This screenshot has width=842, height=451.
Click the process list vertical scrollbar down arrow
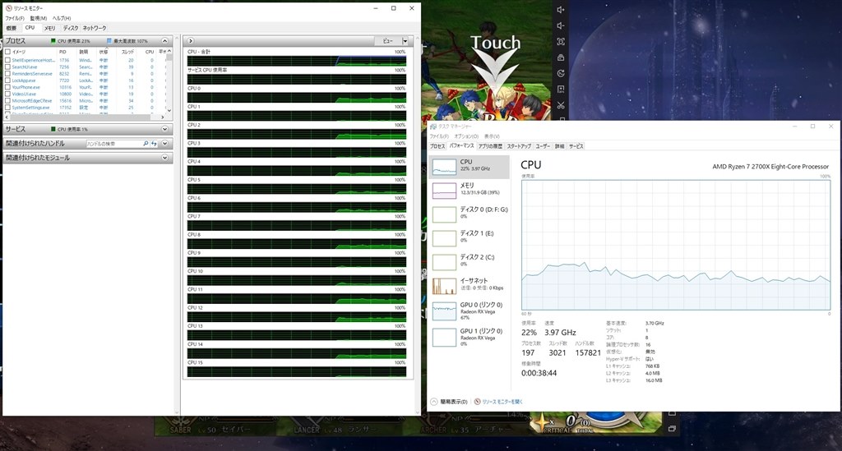click(169, 110)
